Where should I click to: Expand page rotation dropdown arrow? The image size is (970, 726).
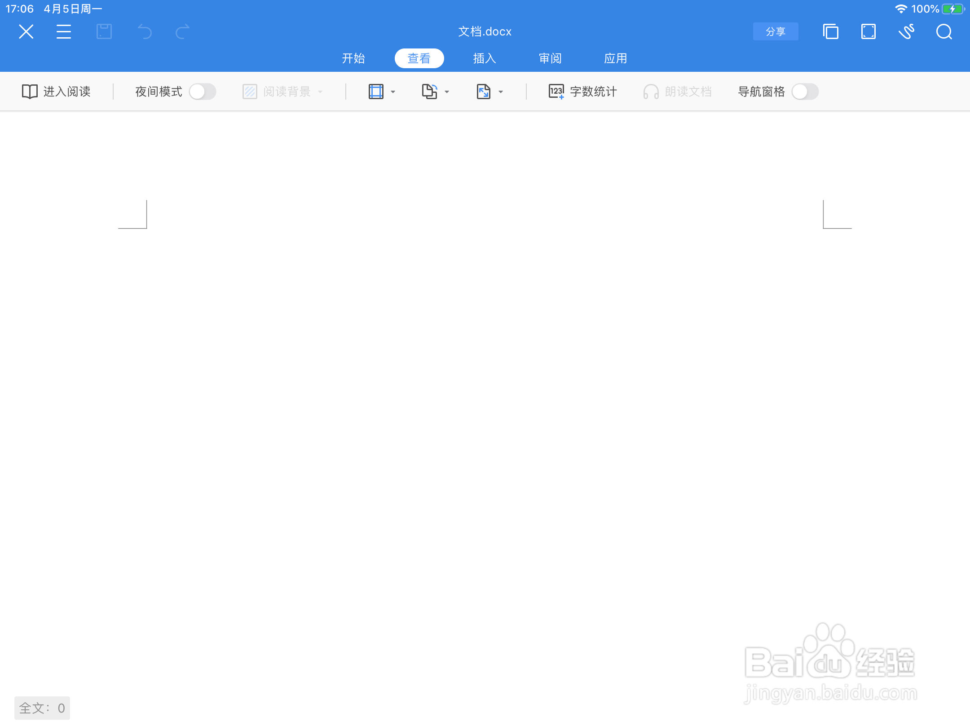pyautogui.click(x=447, y=92)
